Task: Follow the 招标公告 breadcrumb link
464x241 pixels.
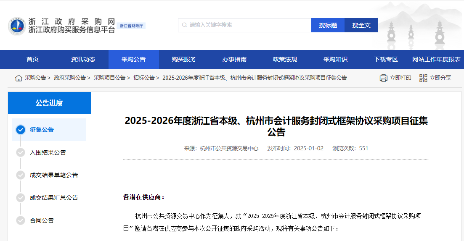Action: [144, 78]
